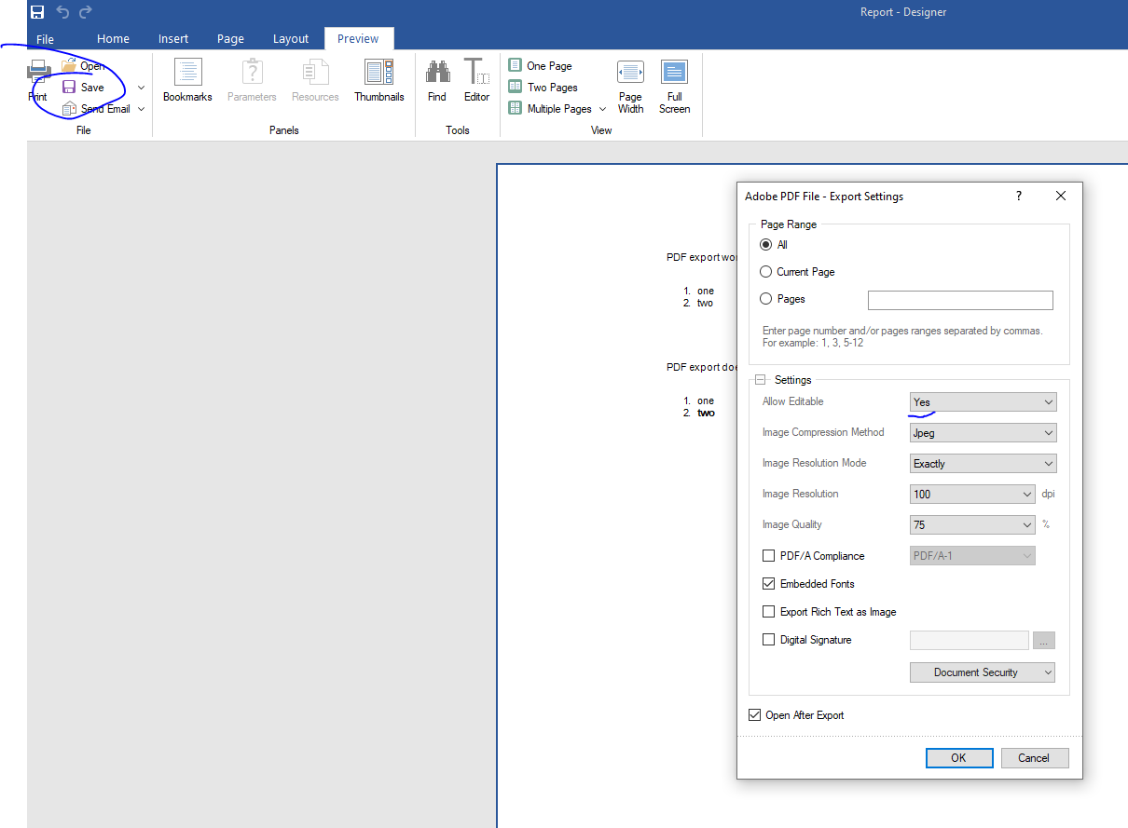Image resolution: width=1128 pixels, height=828 pixels.
Task: Open Document Security dropdown button
Action: 983,672
